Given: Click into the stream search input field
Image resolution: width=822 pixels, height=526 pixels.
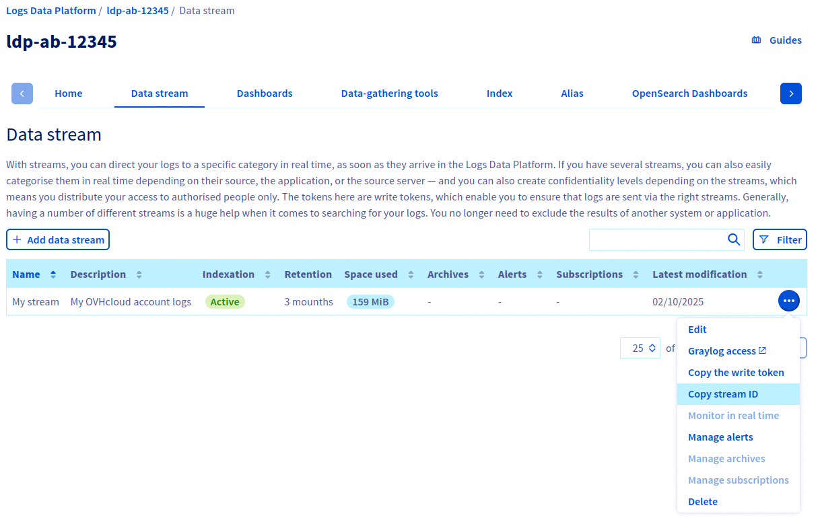Looking at the screenshot, I should click(x=656, y=240).
